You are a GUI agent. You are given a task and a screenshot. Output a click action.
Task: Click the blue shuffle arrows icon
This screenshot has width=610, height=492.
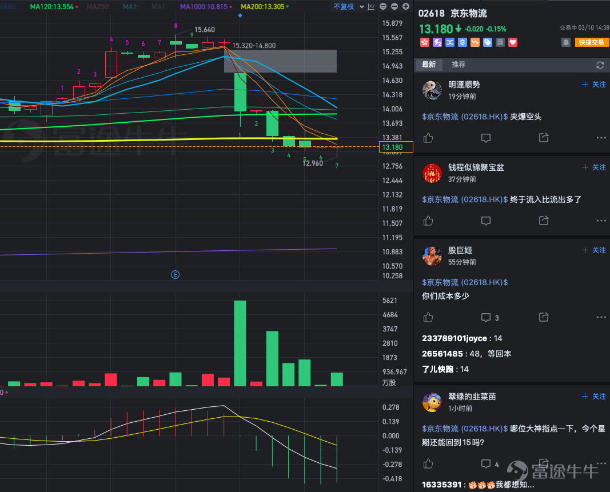450,42
